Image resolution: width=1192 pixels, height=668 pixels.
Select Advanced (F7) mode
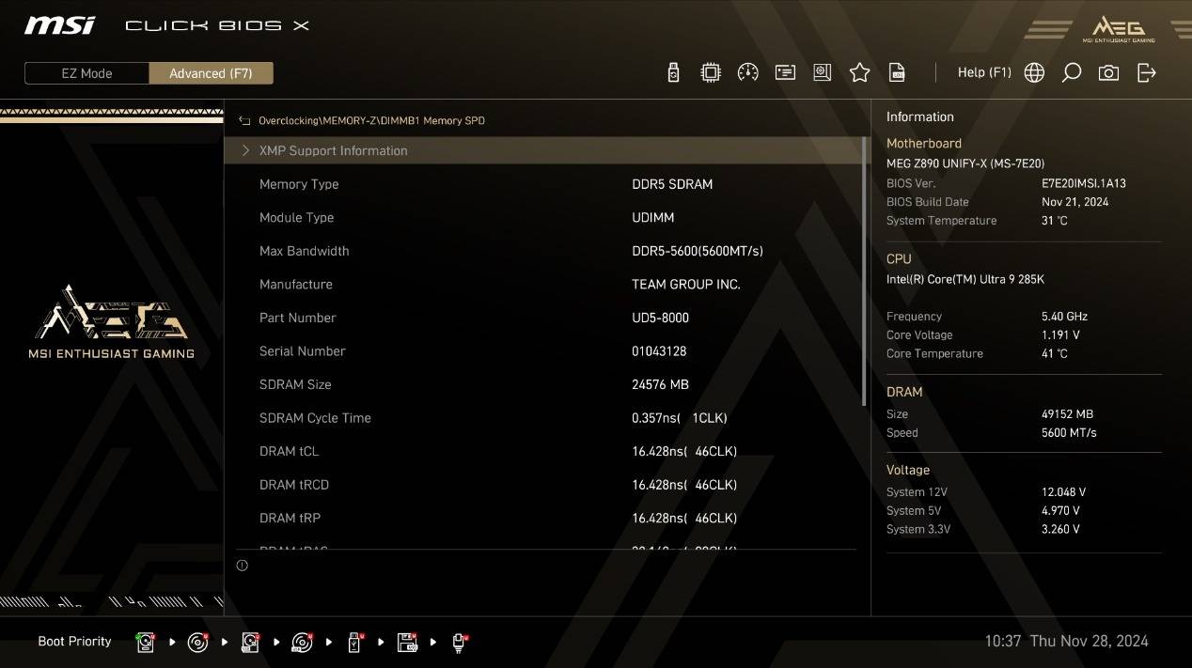tap(211, 73)
